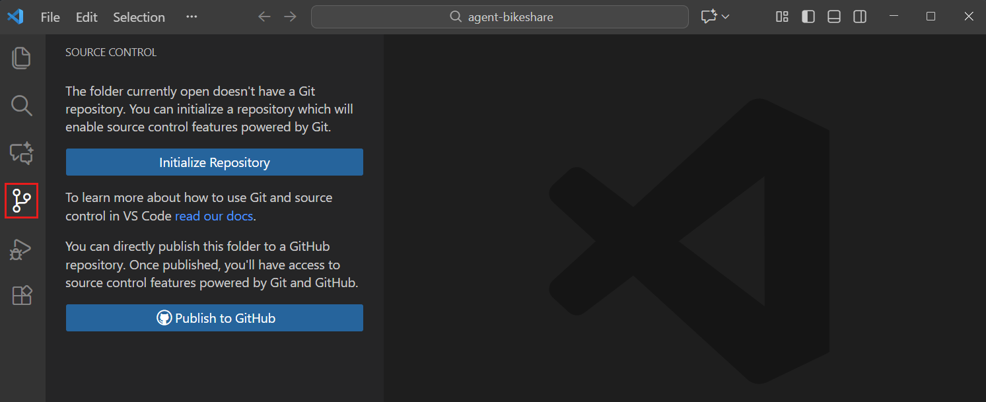Image resolution: width=986 pixels, height=402 pixels.
Task: Open the Run and Debug view
Action: 21,249
